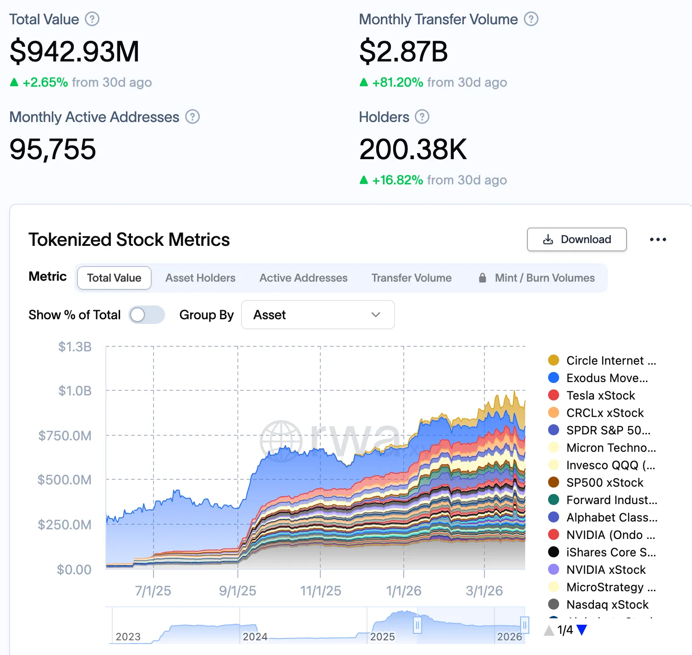692x655 pixels.
Task: Click the left handle of the time range slider
Action: tap(417, 625)
